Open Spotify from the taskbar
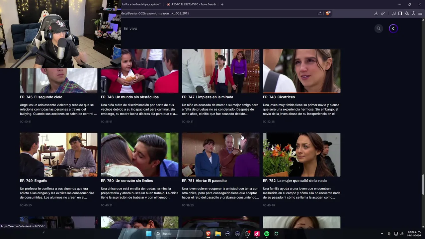This screenshot has height=239, width=425. coord(267,234)
